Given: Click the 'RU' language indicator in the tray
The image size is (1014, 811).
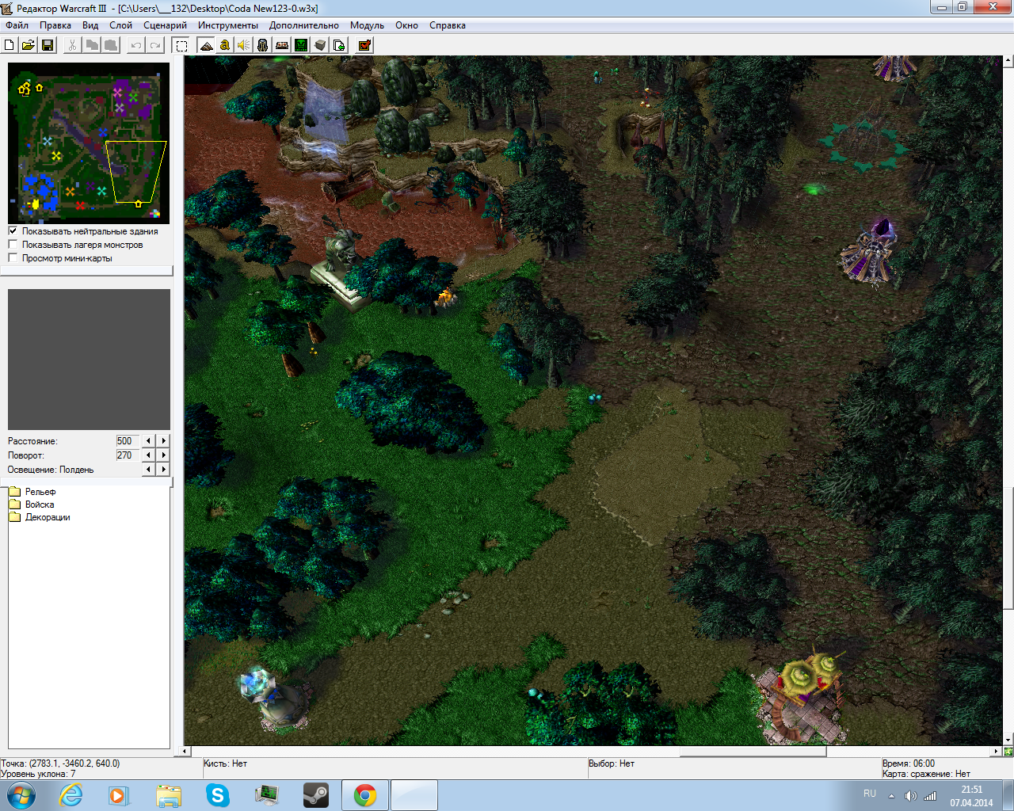Looking at the screenshot, I should point(870,794).
